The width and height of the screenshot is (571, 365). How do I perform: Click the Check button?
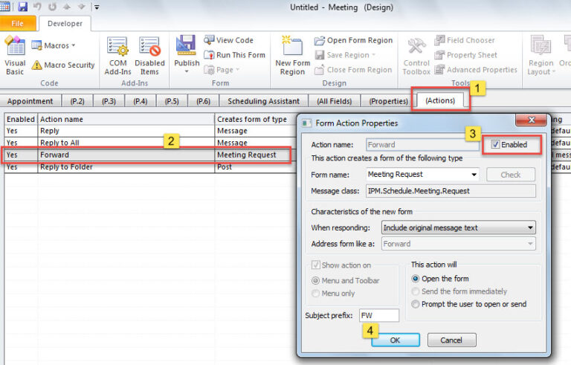point(510,175)
